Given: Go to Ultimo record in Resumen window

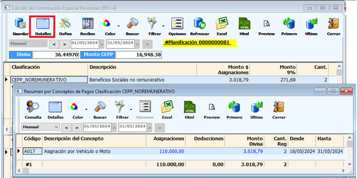Looking at the screenshot, I should 256,107.
